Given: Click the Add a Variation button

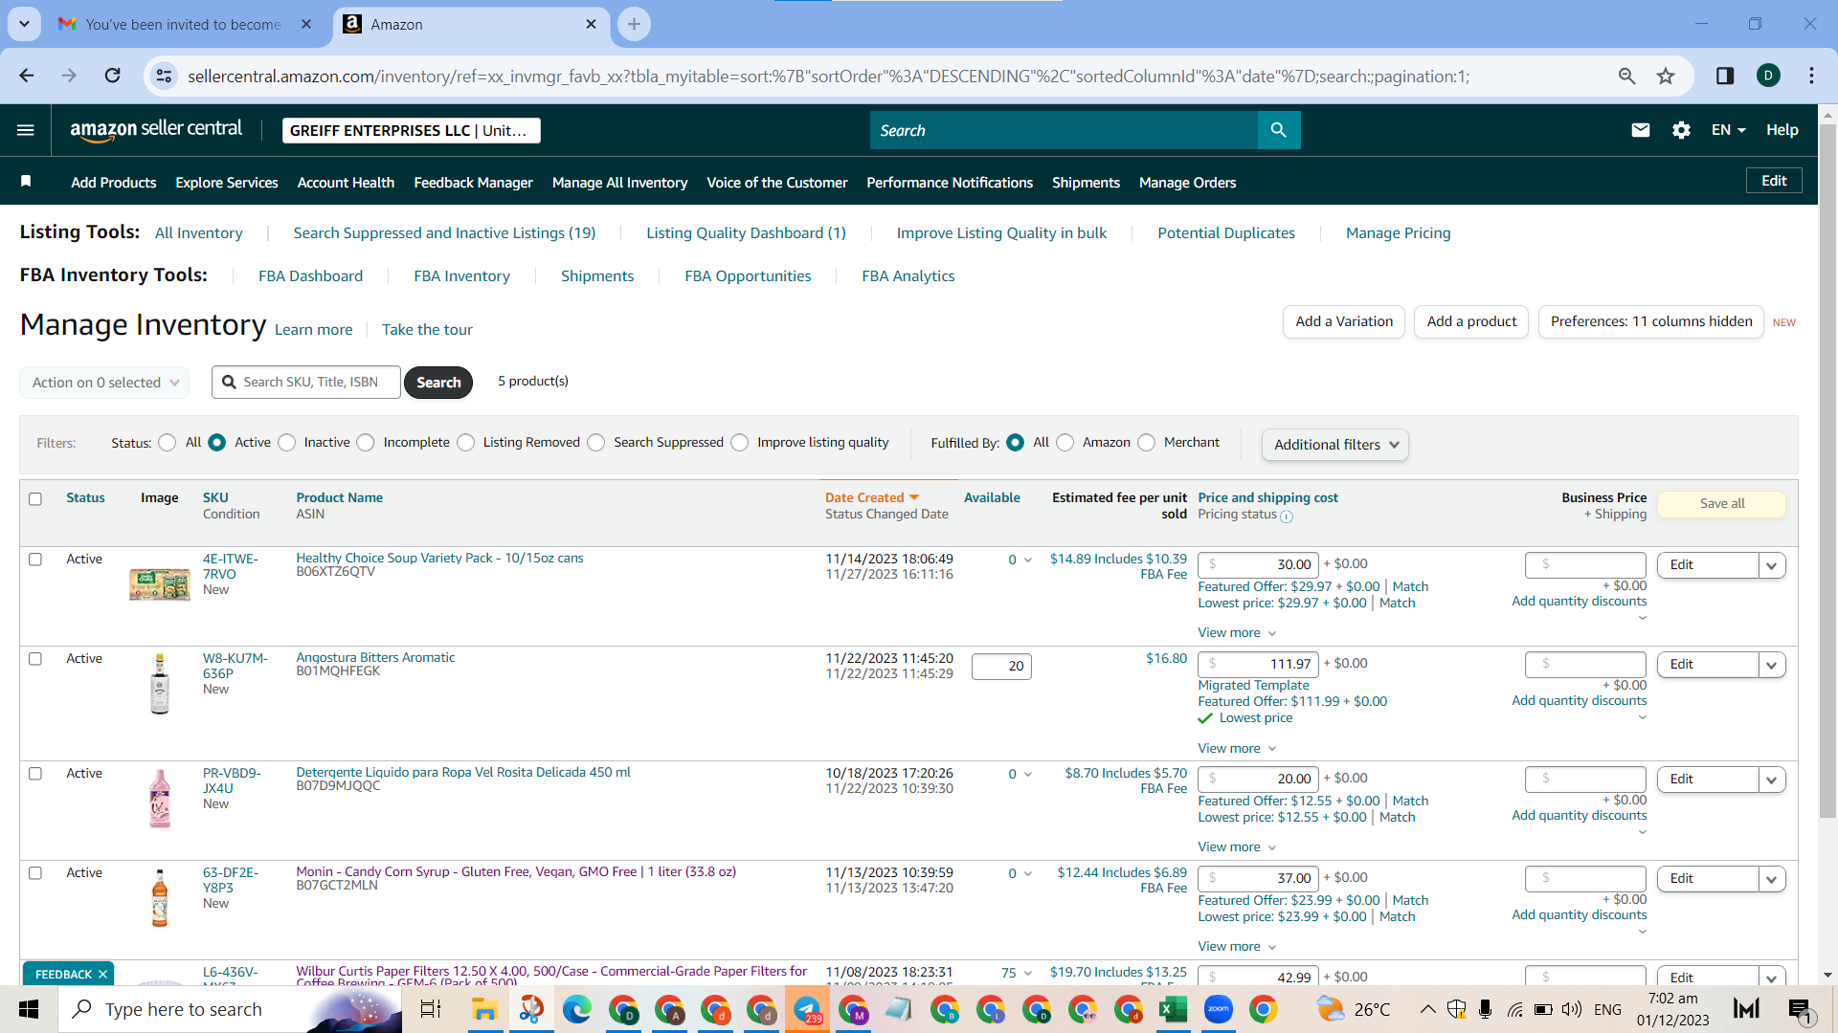Looking at the screenshot, I should [x=1344, y=322].
